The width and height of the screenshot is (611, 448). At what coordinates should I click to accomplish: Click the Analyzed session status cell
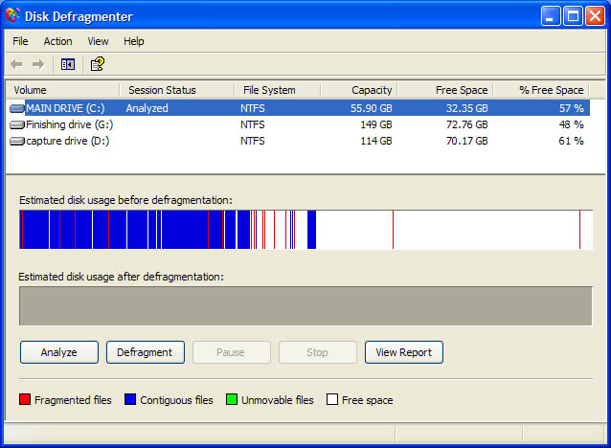[x=147, y=108]
